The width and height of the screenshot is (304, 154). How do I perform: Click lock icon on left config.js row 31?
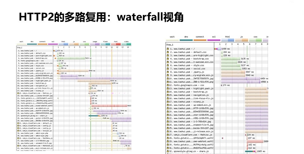18,126
